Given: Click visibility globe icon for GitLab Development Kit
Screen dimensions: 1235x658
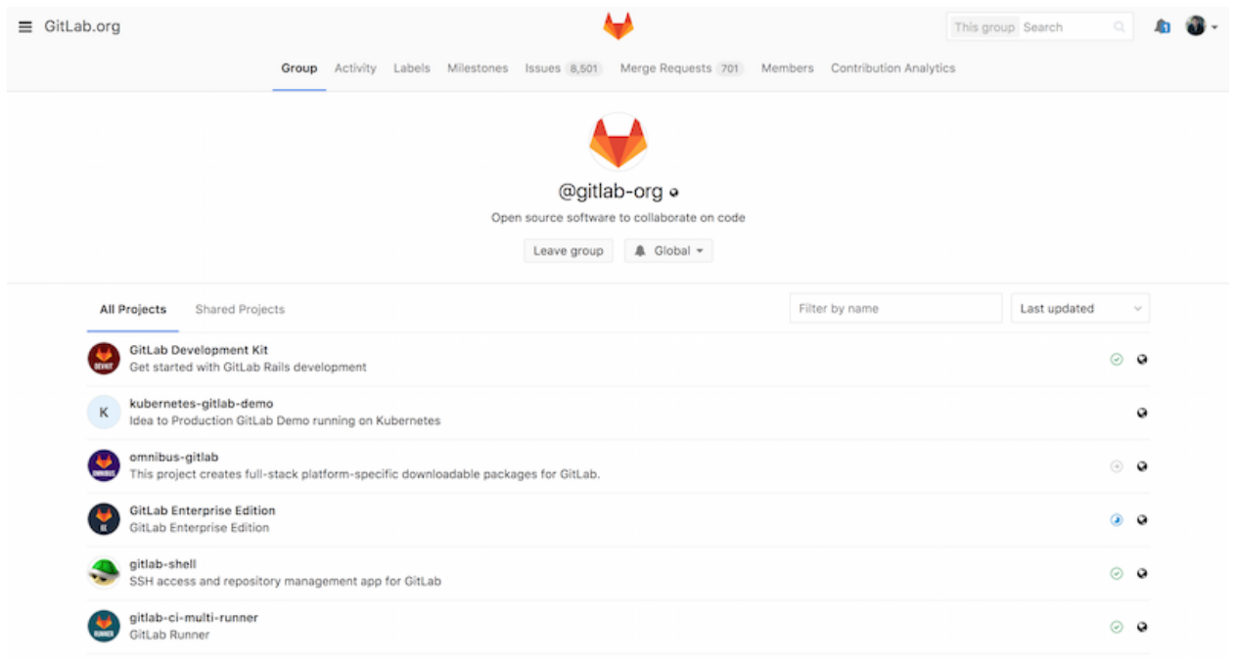Looking at the screenshot, I should click(1142, 360).
